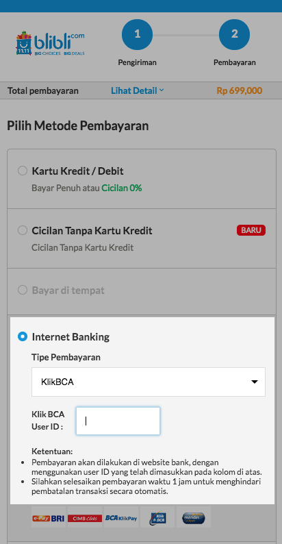Click the Pengiriman step label

[137, 62]
